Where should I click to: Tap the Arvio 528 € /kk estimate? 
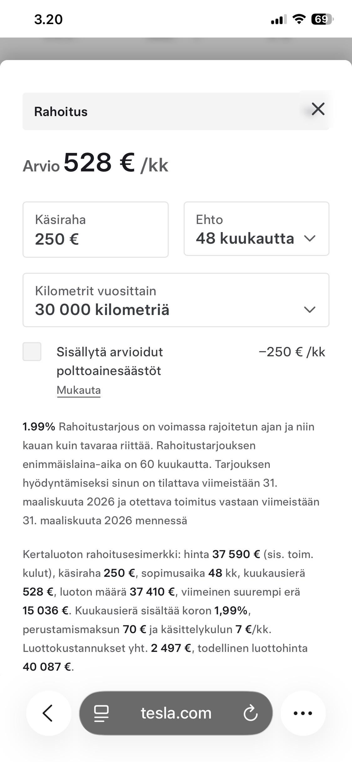[95, 164]
